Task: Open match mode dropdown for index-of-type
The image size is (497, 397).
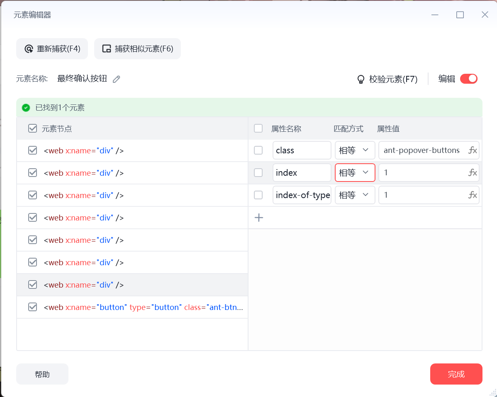Action: [x=354, y=195]
